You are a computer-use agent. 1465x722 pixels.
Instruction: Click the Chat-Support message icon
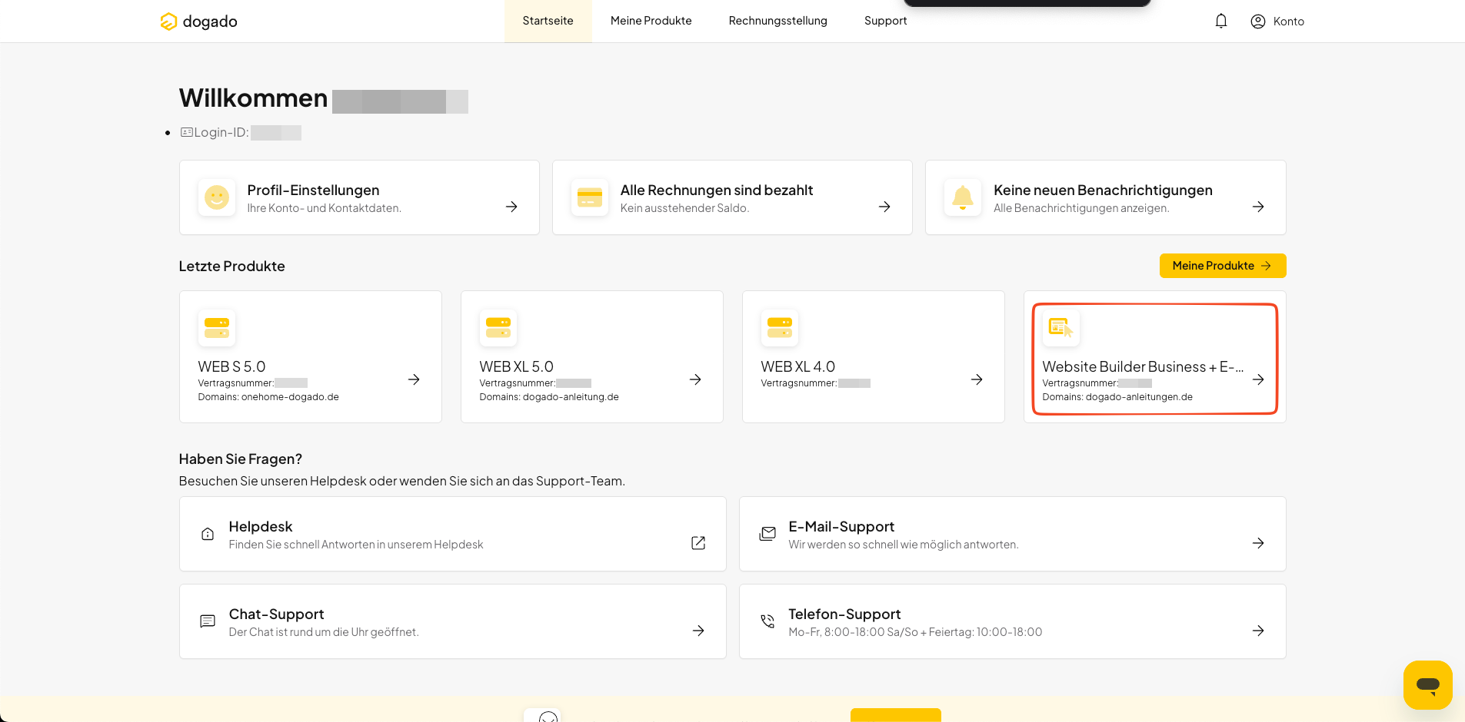pyautogui.click(x=208, y=621)
